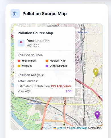Click the '193 AQI points' value
This screenshot has height=138, width=111.
click(x=61, y=86)
